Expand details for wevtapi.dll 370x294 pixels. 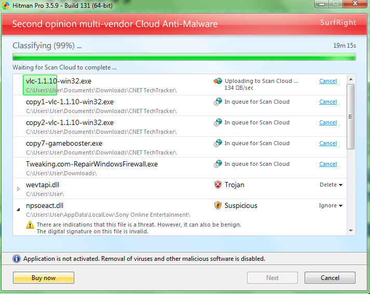tap(18, 189)
